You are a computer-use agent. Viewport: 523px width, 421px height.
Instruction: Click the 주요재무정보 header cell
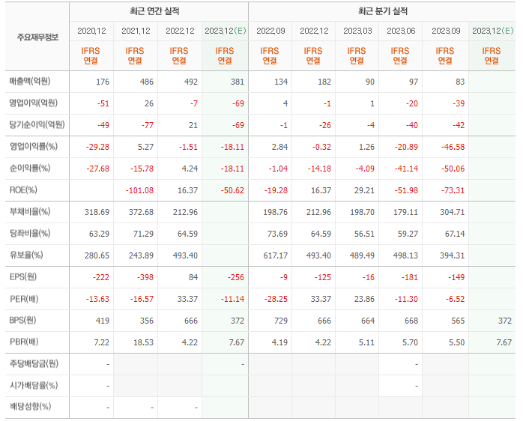point(37,37)
